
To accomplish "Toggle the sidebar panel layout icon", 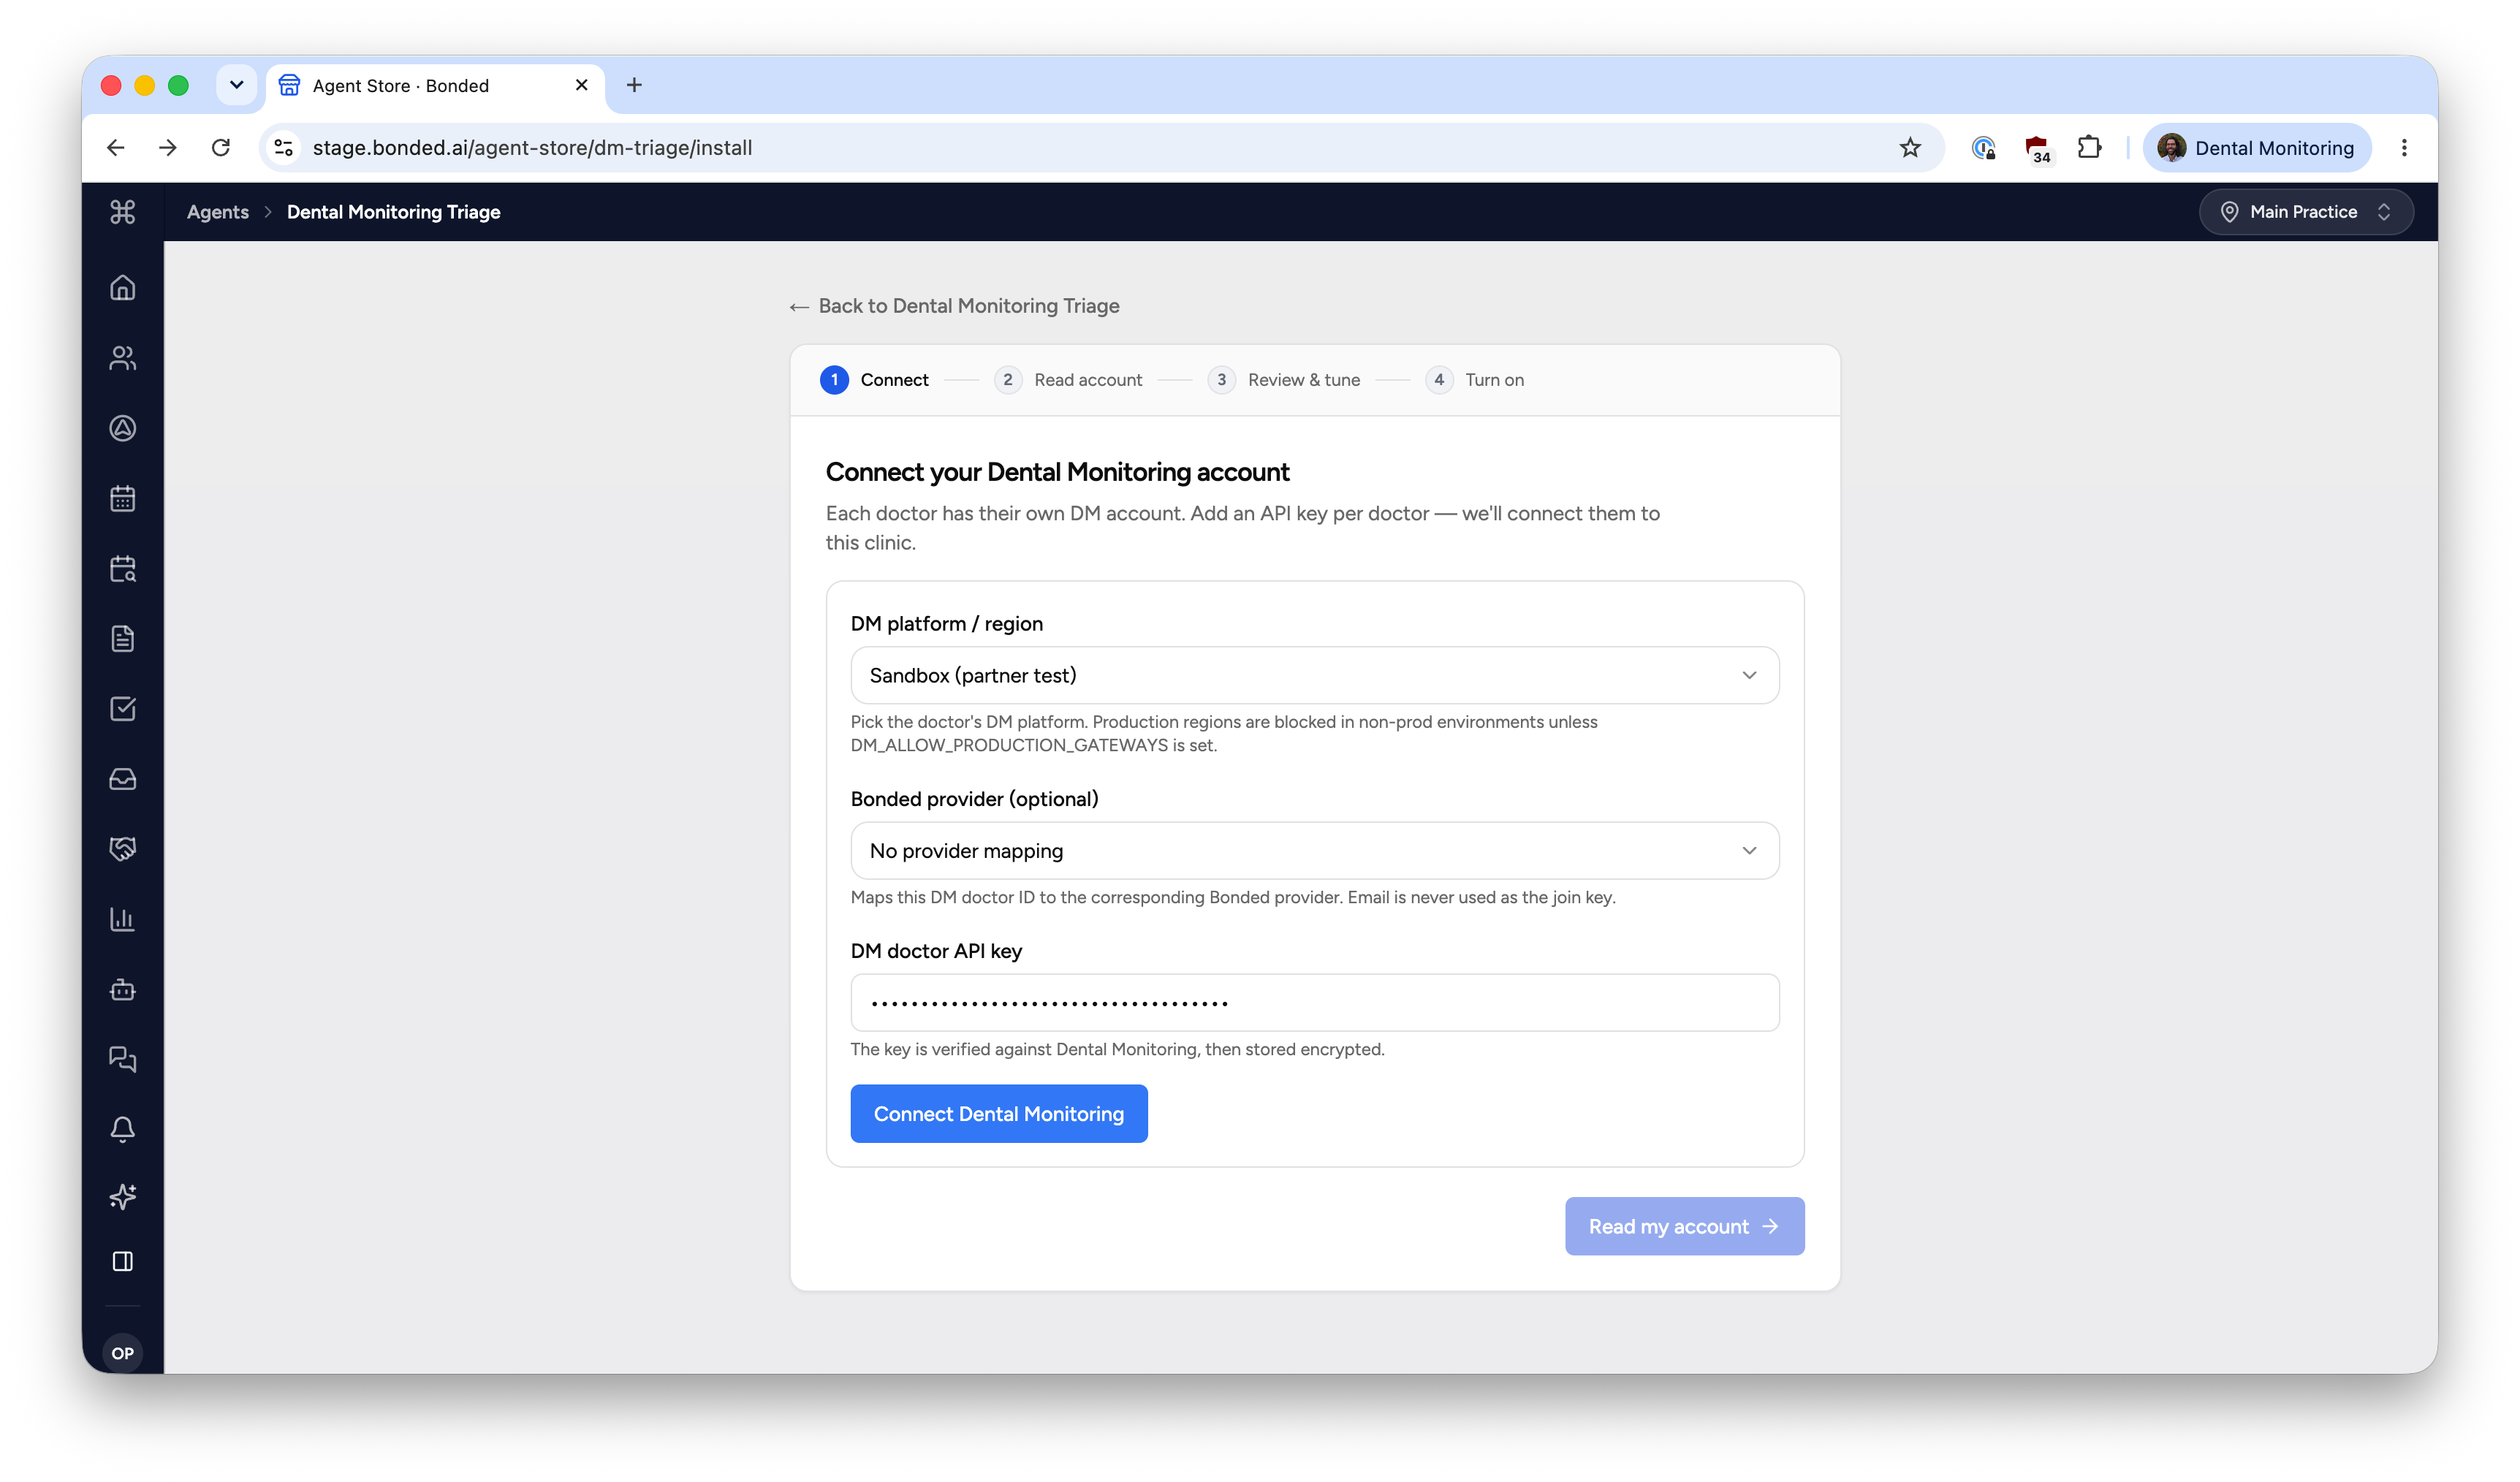I will point(122,1261).
